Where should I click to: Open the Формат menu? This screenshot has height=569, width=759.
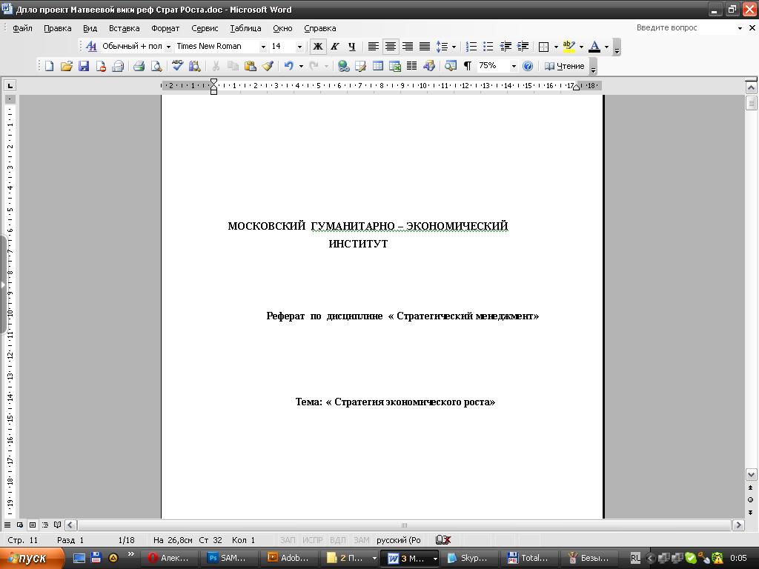pyautogui.click(x=165, y=28)
